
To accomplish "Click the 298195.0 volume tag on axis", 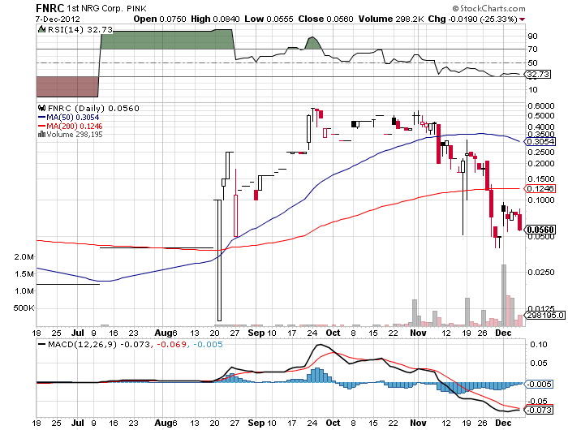I will click(544, 315).
